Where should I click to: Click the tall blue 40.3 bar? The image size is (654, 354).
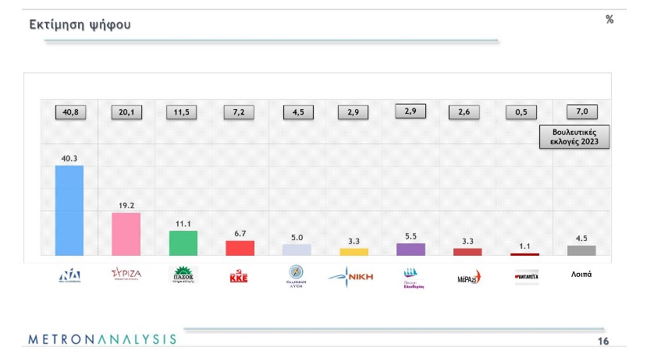coord(69,211)
